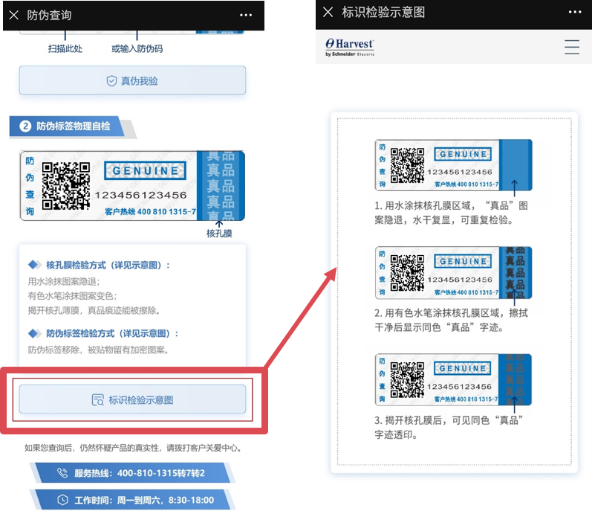Viewport: 592px width, 511px height.
Task: Click the clock icon beside 工作时间
Action: pyautogui.click(x=62, y=500)
